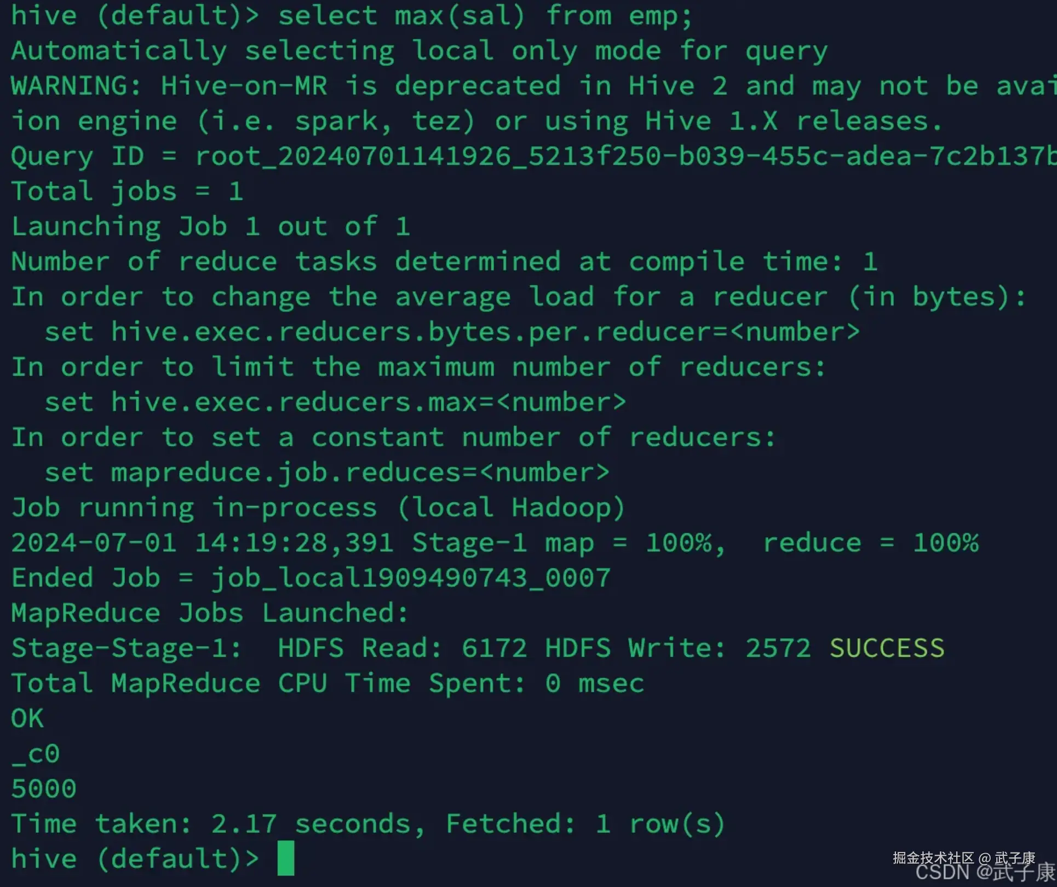Viewport: 1057px width, 887px height.
Task: Click the Stage-1 map = 100% progress line
Action: pyautogui.click(x=495, y=543)
